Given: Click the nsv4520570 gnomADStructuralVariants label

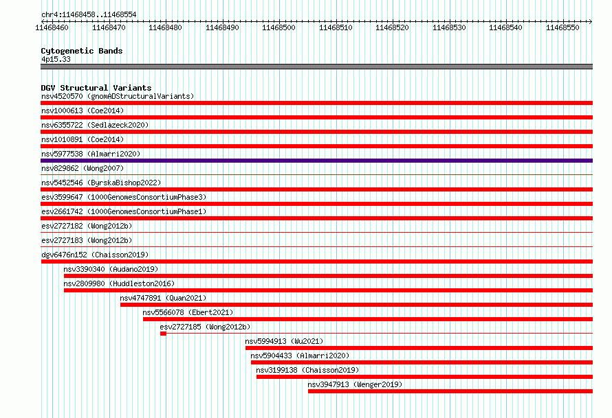Looking at the screenshot, I should tap(118, 96).
